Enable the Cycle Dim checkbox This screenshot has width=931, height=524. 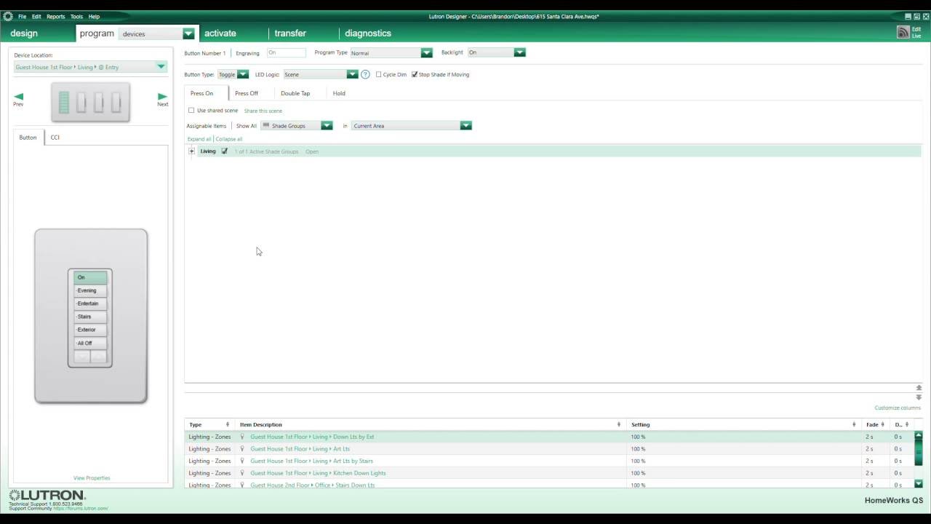[378, 74]
